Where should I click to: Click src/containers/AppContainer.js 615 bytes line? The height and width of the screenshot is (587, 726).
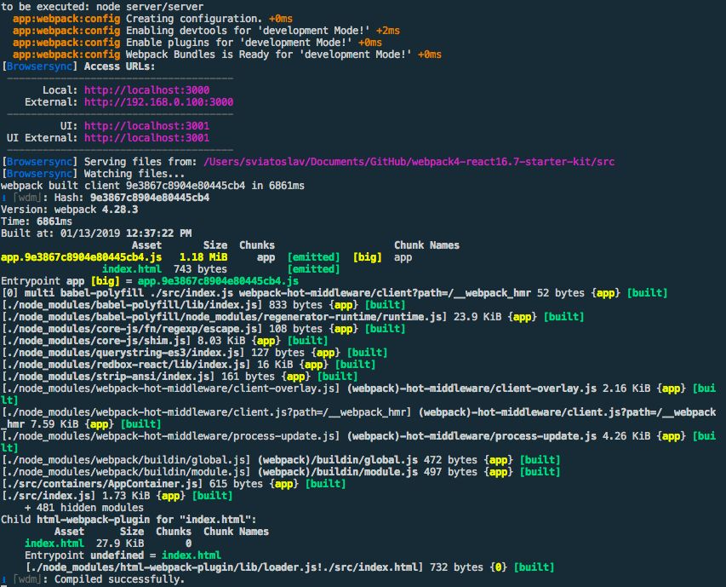pos(174,484)
